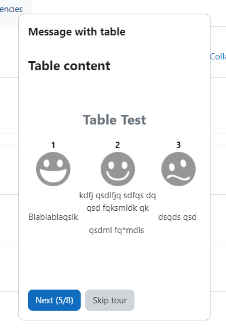Select the 'Blablablaqslk' cell text
Viewport: 226px width, 333px height.
pos(53,217)
